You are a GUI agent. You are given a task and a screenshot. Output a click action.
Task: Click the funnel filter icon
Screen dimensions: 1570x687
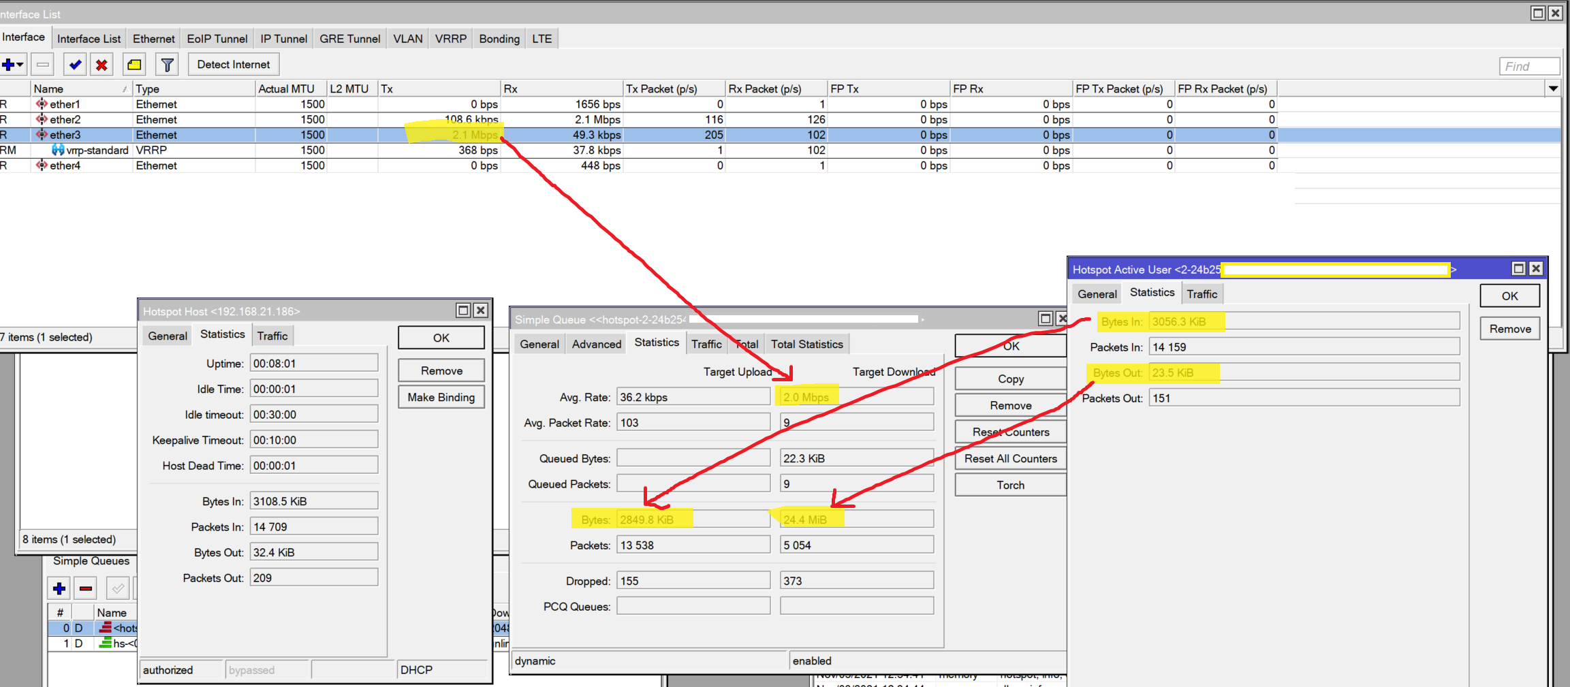[x=167, y=65]
